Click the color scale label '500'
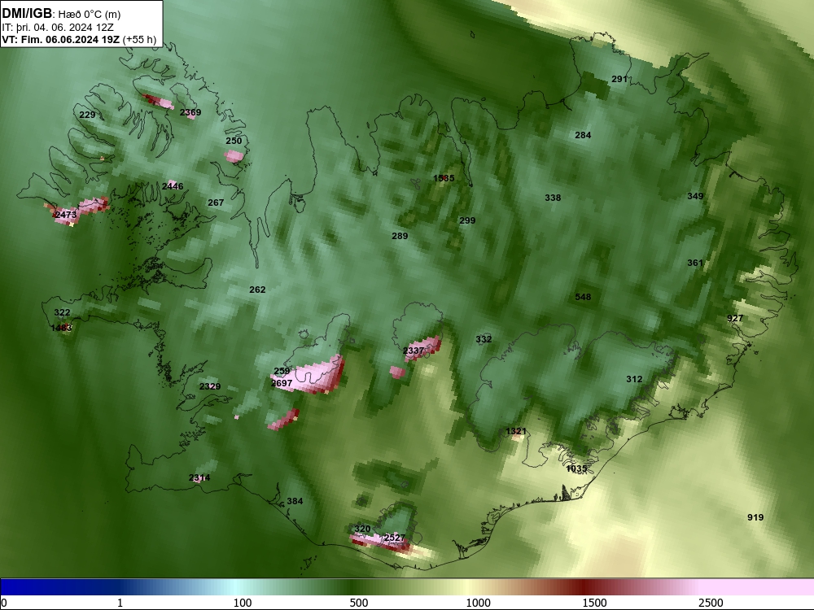Screen dimensions: 814x610 (359, 603)
